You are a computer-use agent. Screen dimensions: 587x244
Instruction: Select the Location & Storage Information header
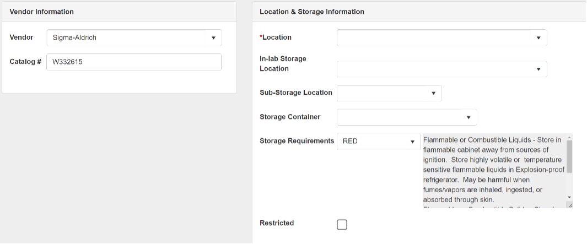pos(311,12)
